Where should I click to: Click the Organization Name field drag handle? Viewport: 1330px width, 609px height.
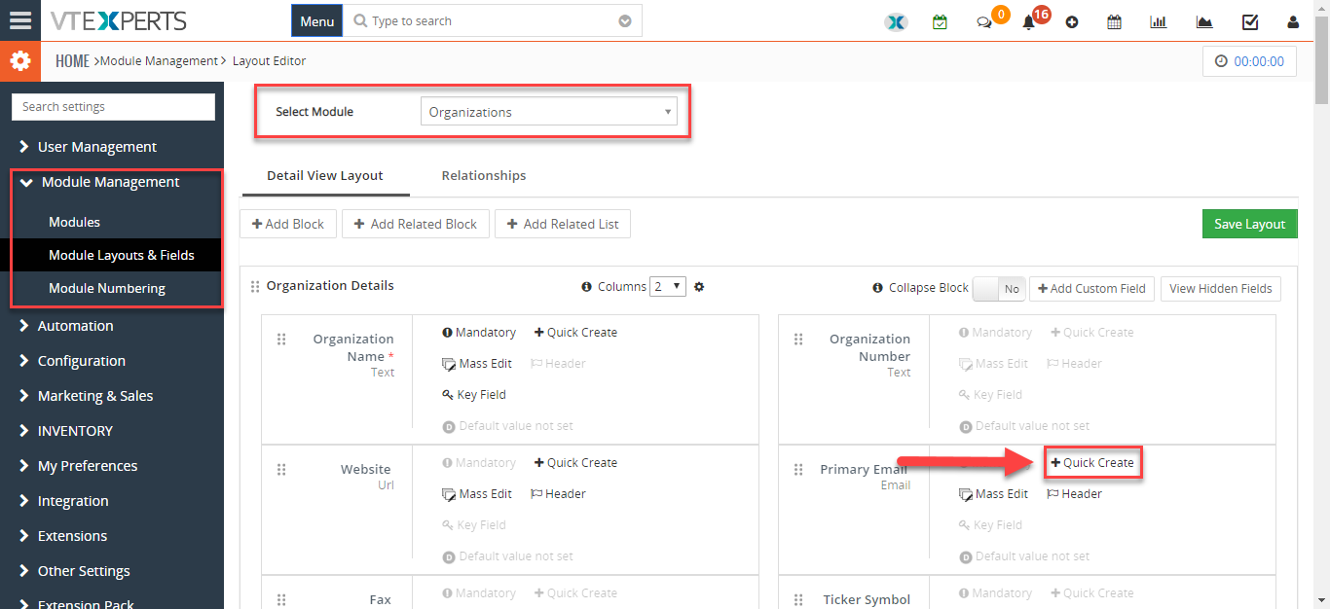280,339
